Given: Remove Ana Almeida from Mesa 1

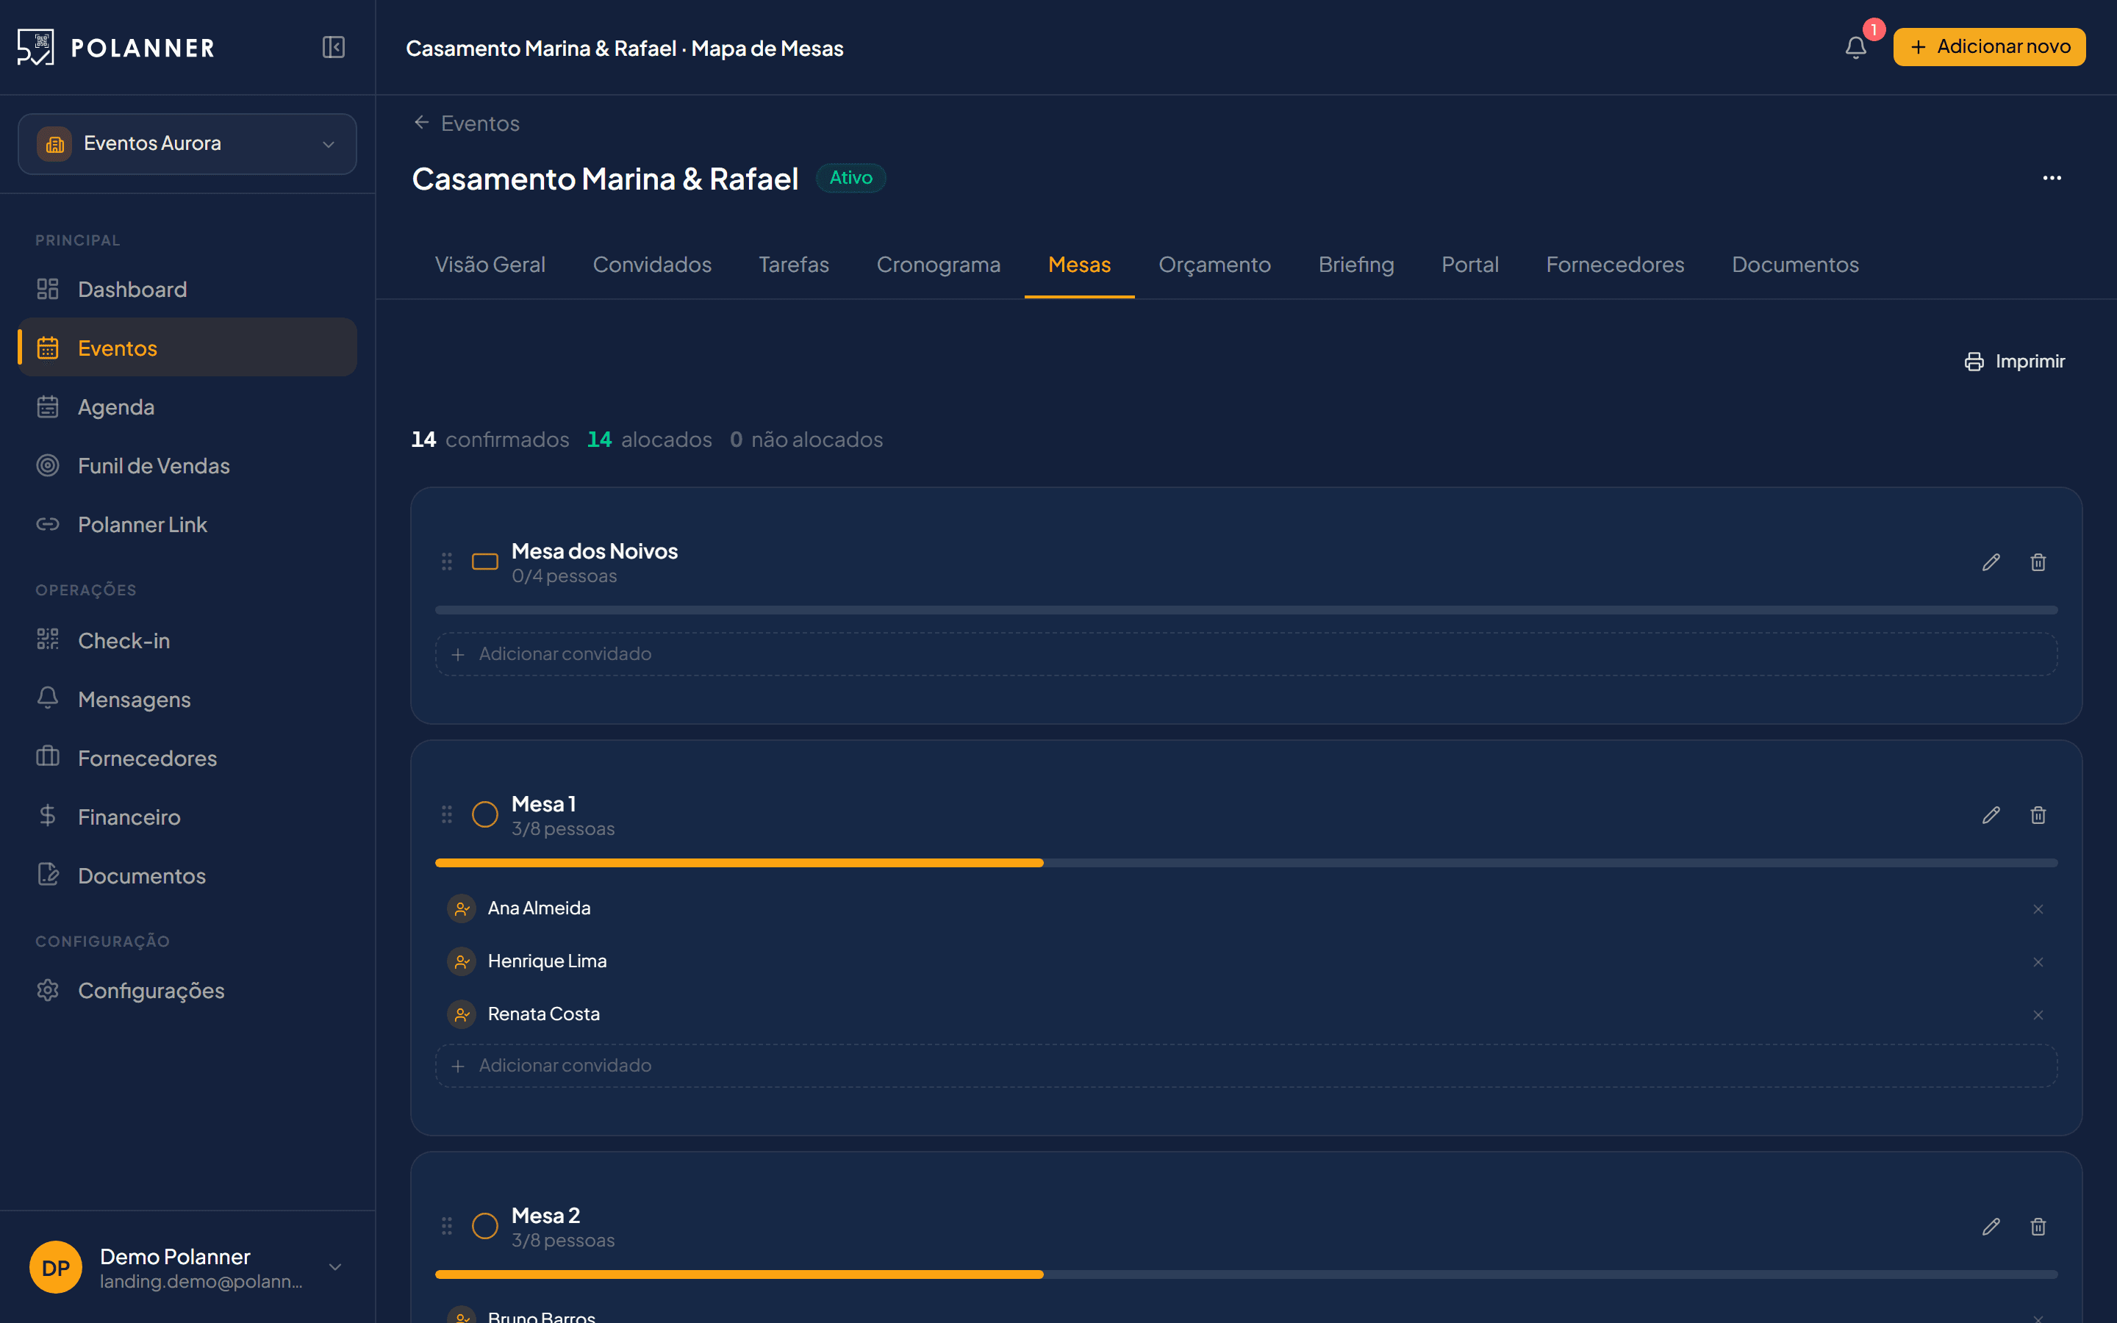Looking at the screenshot, I should pyautogui.click(x=2038, y=909).
